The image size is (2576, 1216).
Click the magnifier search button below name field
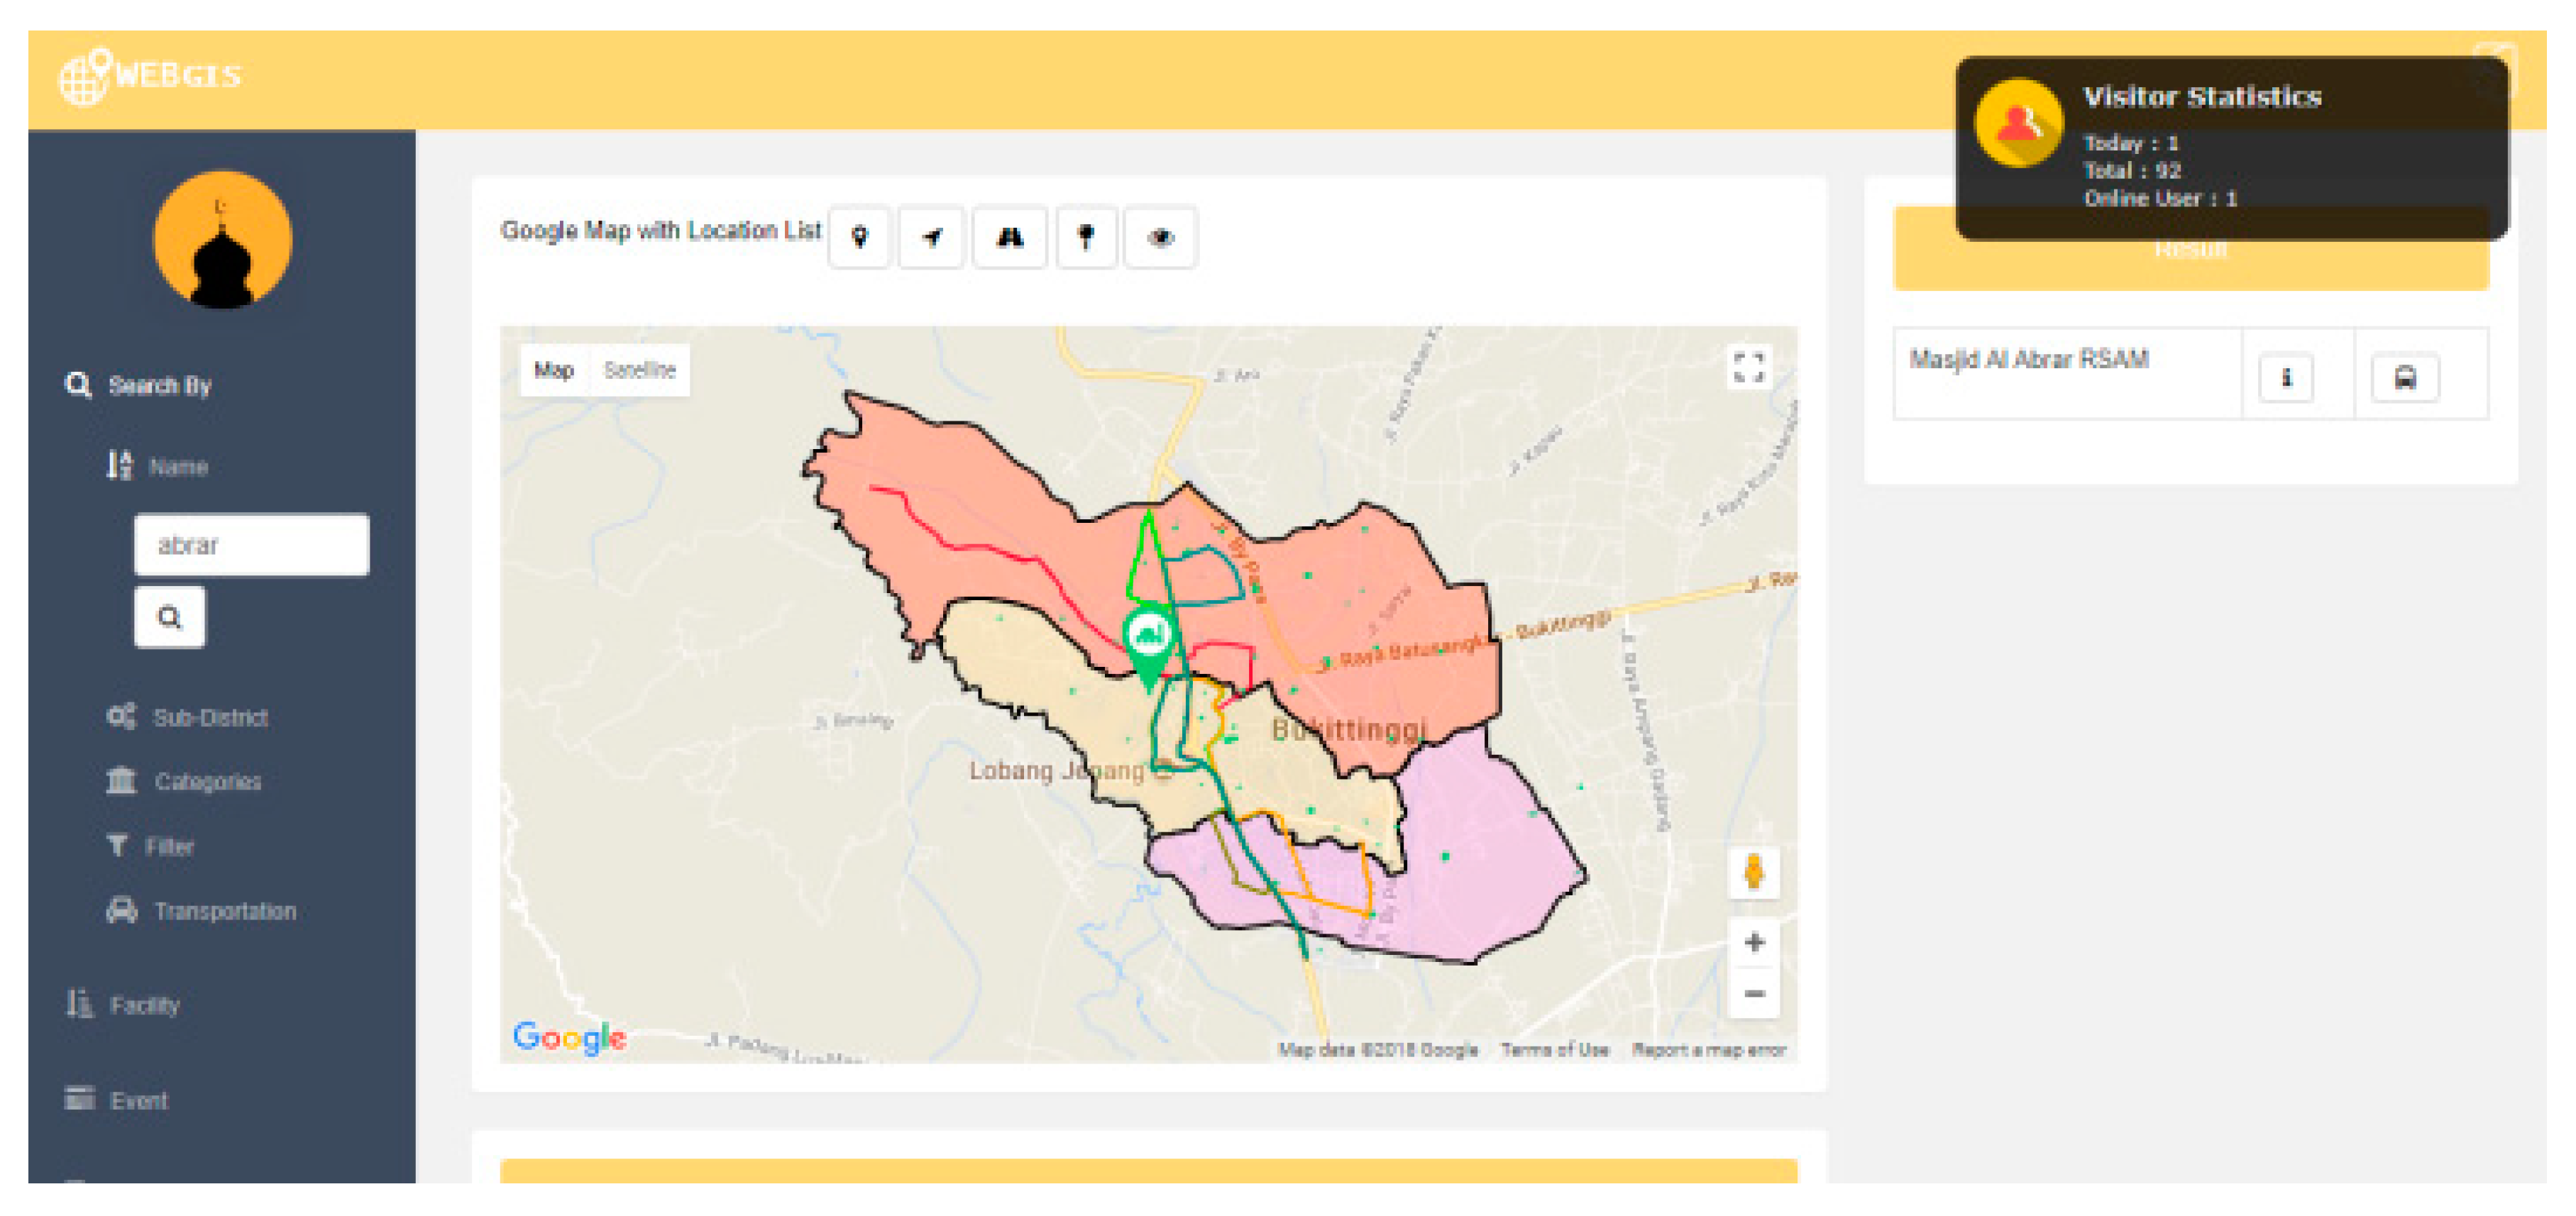pos(170,617)
